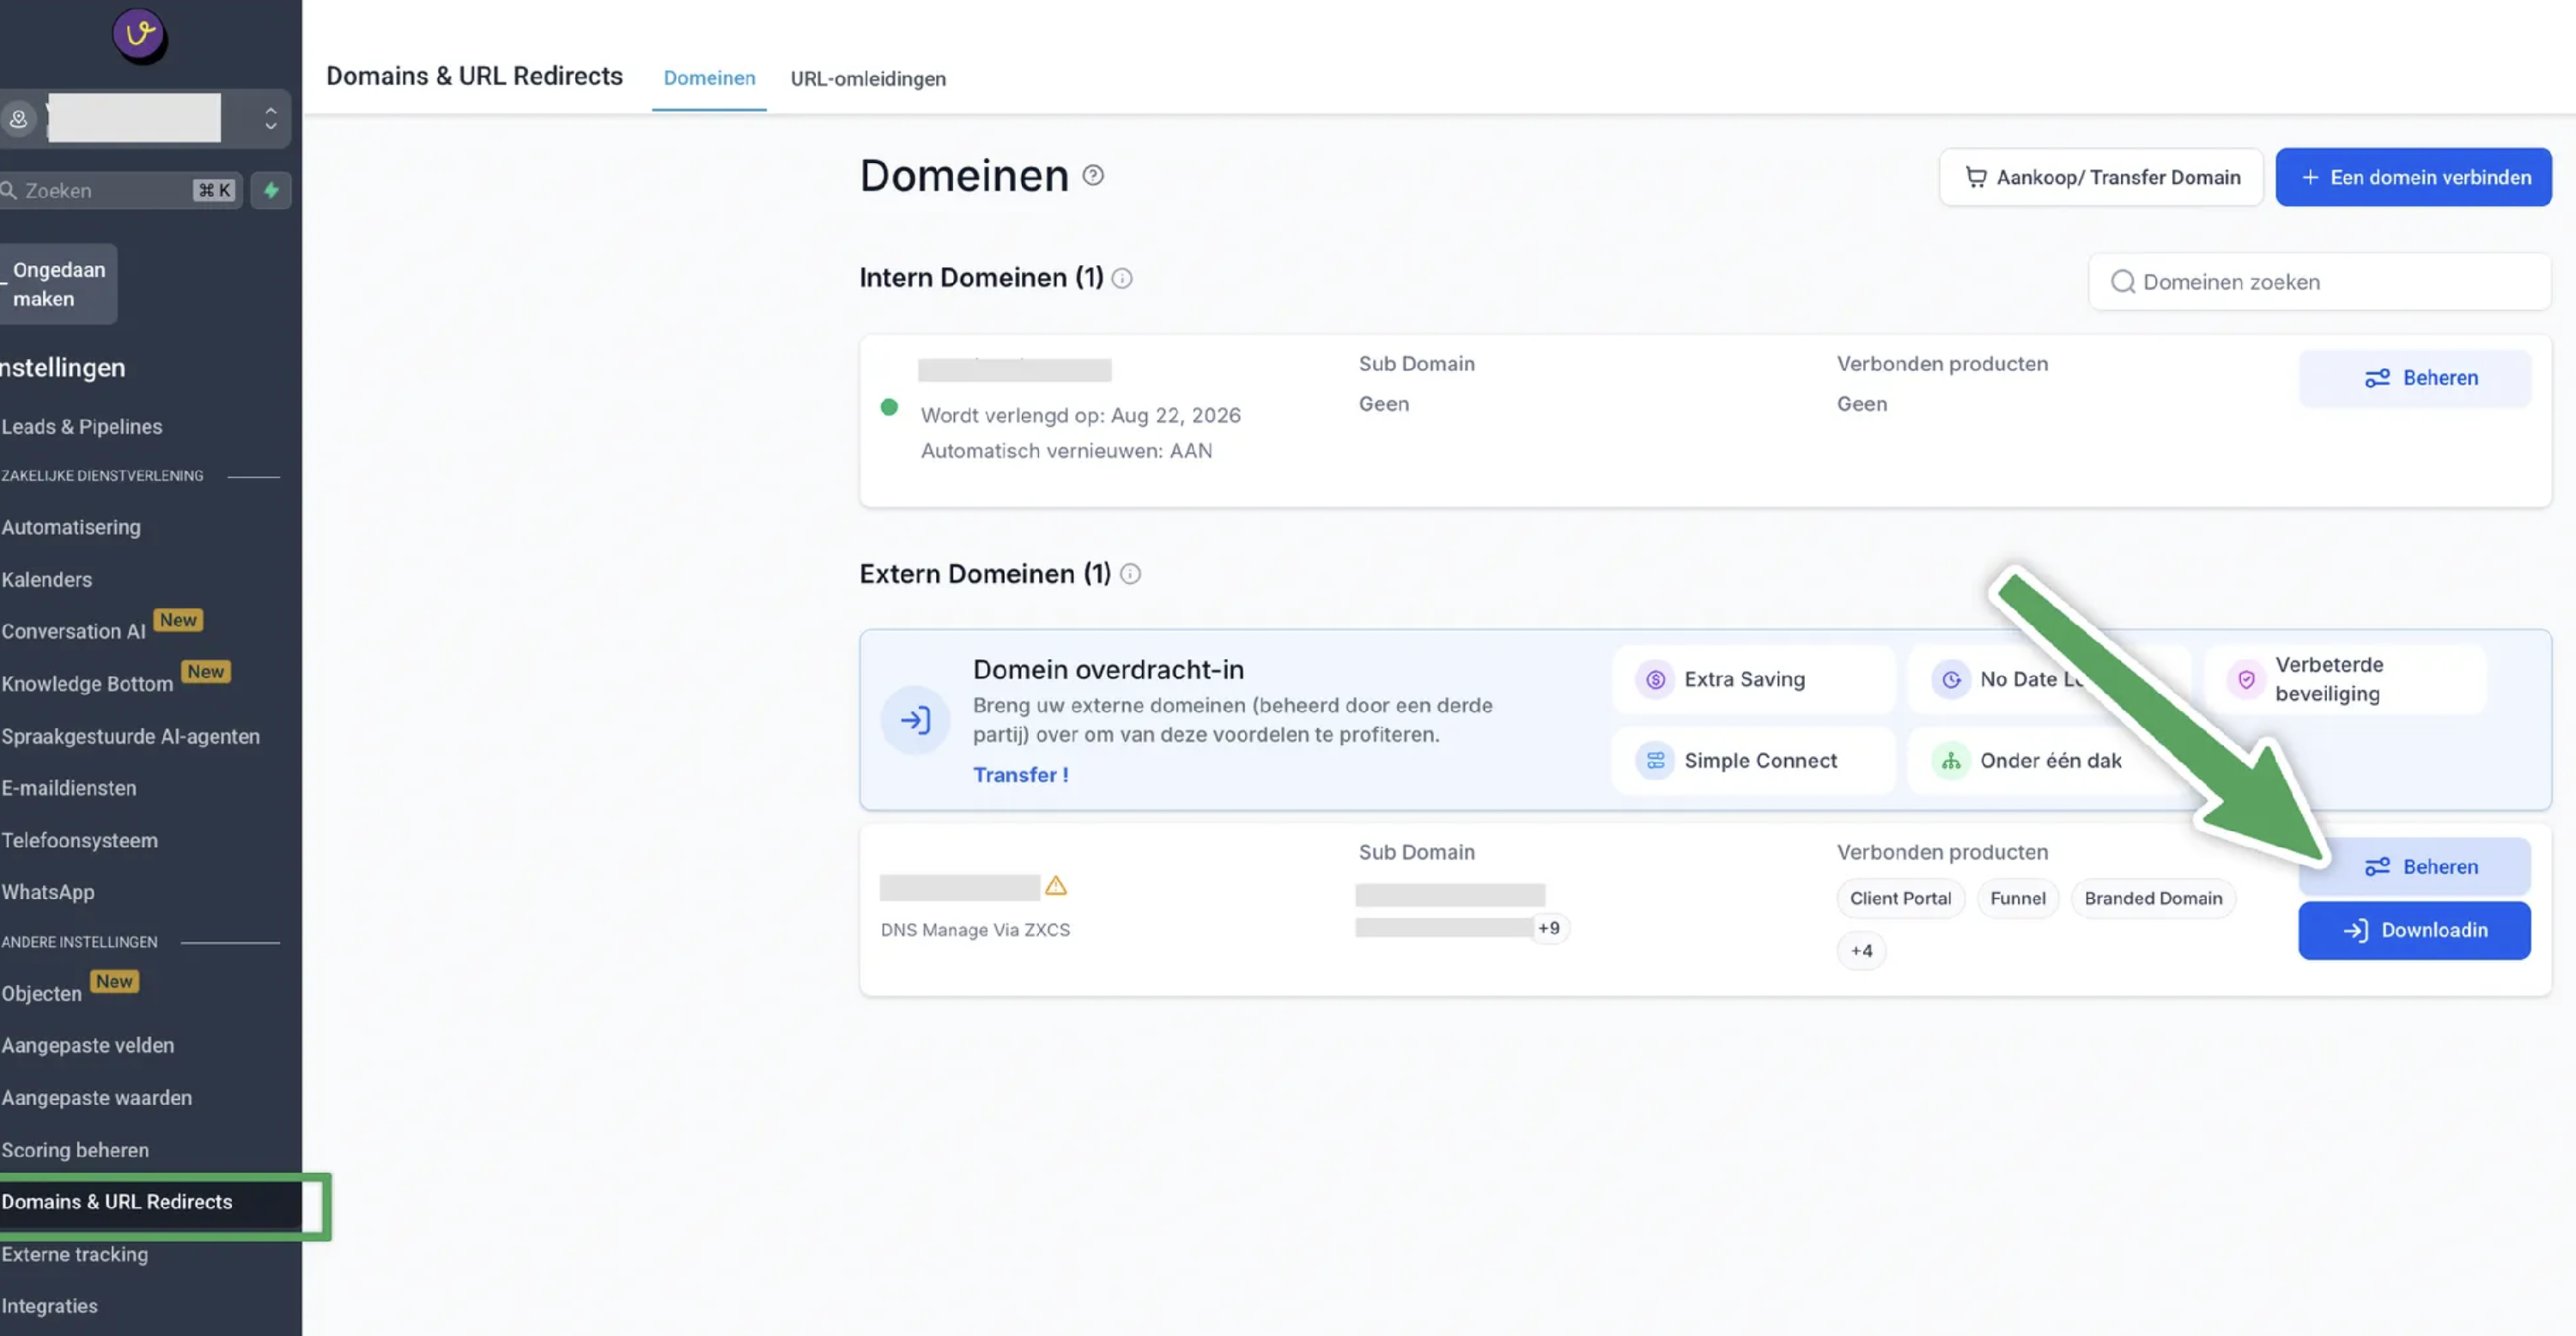2576x1336 pixels.
Task: Click info icon next to Intern Domeinen
Action: [x=1122, y=279]
